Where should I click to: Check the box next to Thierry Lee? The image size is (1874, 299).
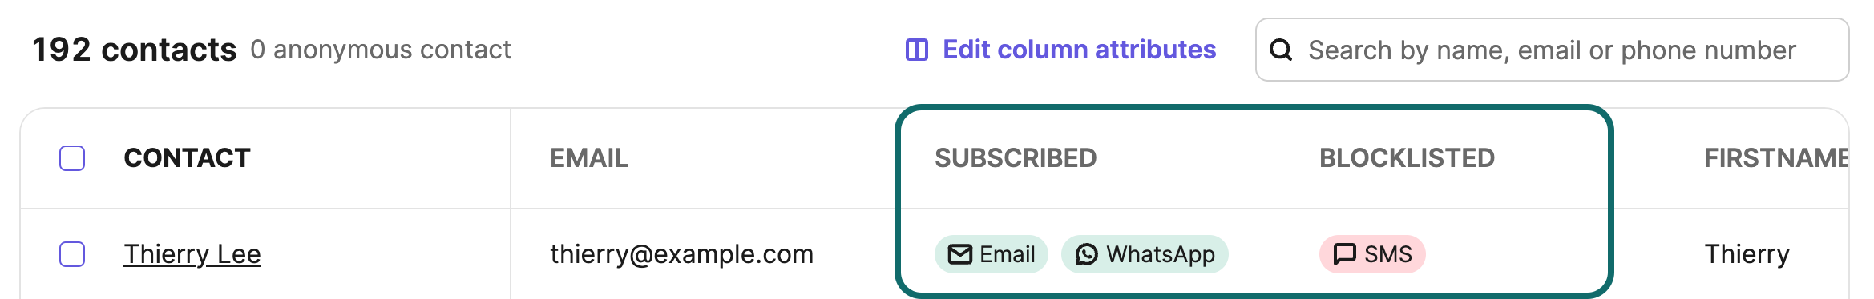[72, 254]
